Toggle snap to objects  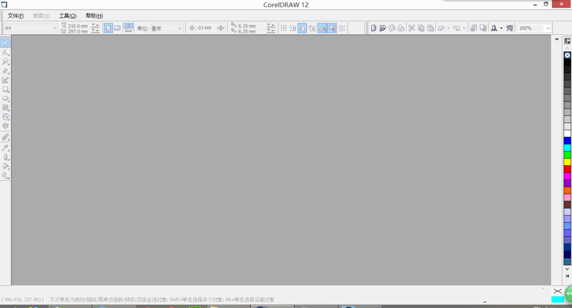303,28
